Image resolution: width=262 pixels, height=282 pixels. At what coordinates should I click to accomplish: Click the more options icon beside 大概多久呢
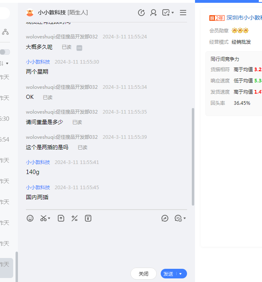[79, 48]
